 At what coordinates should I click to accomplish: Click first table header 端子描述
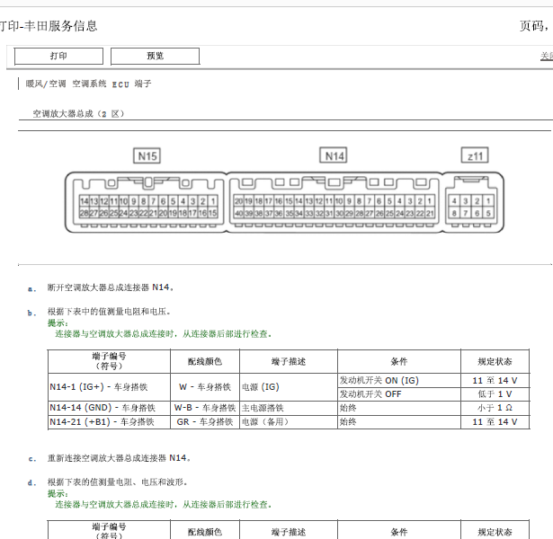(289, 361)
